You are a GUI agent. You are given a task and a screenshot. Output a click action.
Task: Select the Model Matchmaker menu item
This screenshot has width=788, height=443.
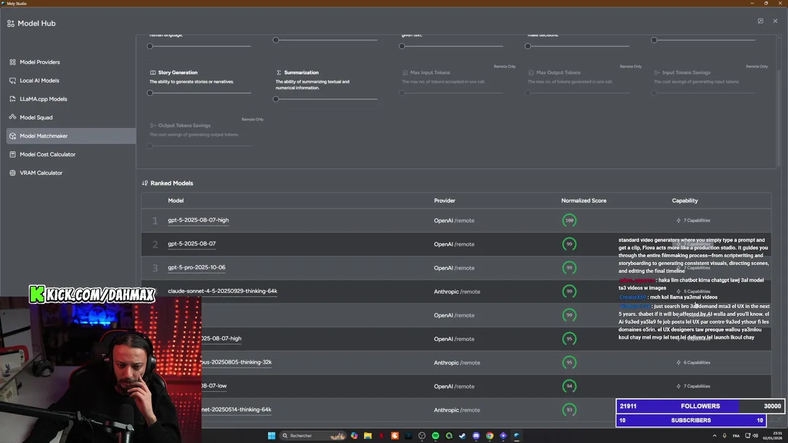[43, 136]
